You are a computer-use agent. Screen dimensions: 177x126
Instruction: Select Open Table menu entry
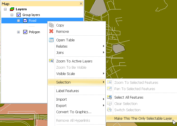[77, 40]
